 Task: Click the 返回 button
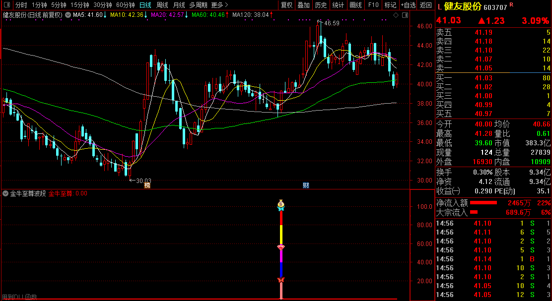[426, 5]
